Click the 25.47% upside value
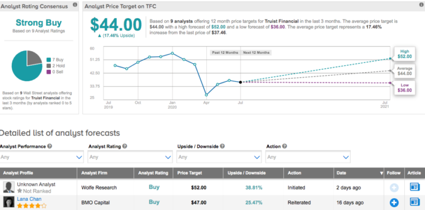The width and height of the screenshot is (425, 210). point(253,202)
